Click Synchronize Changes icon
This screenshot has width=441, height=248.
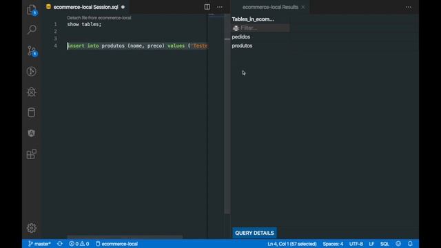pyautogui.click(x=60, y=244)
